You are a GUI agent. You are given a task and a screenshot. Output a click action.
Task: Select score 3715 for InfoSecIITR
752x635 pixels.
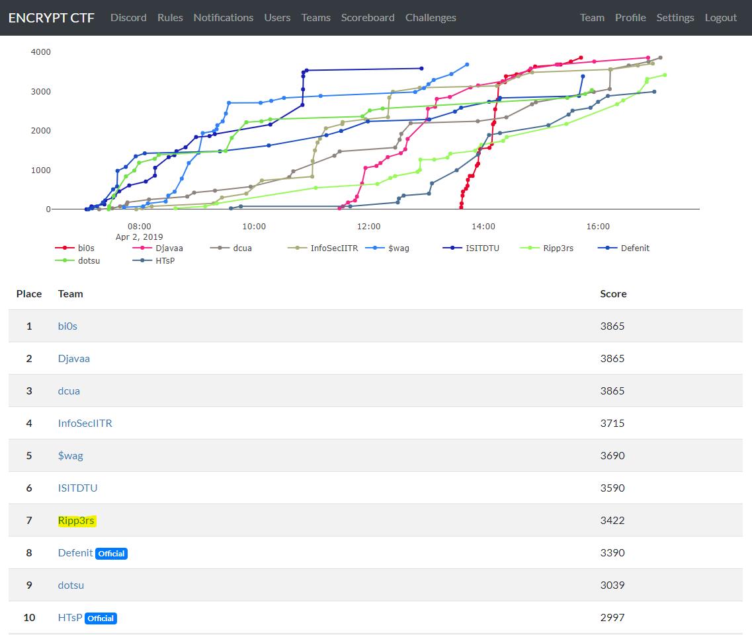(612, 423)
